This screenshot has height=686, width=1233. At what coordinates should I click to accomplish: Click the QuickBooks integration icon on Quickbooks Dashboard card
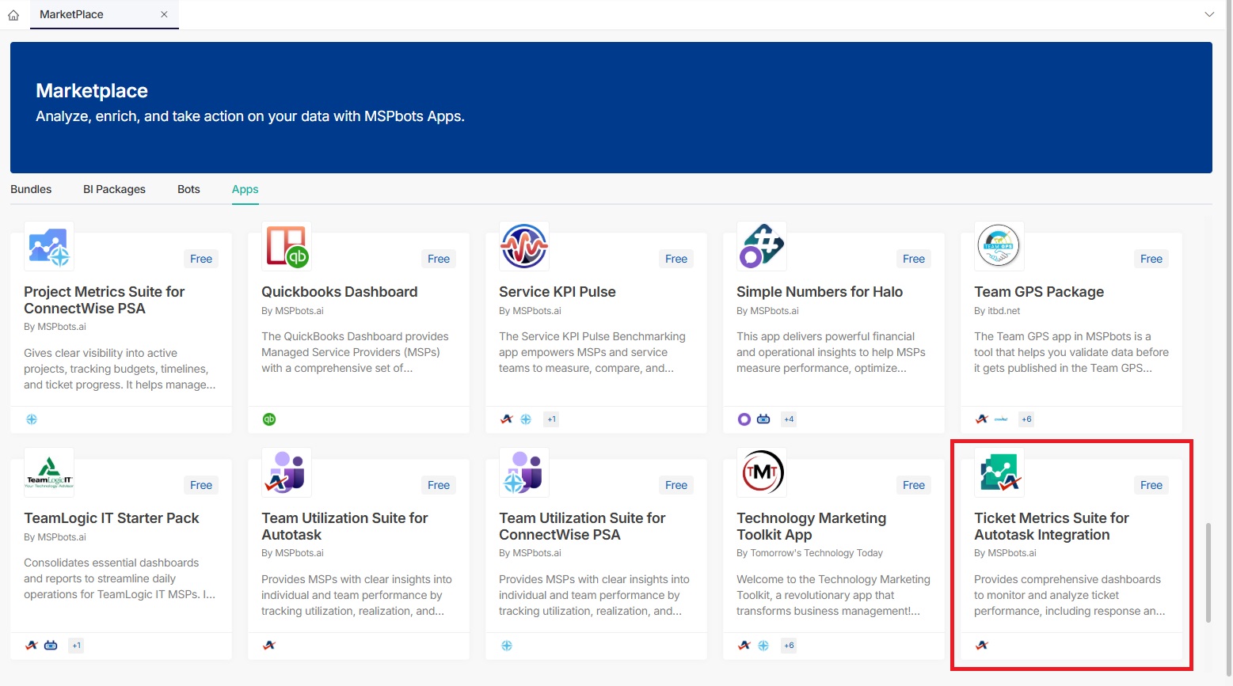point(269,419)
